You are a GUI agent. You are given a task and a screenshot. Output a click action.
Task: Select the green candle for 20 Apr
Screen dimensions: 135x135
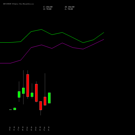tap(23, 91)
